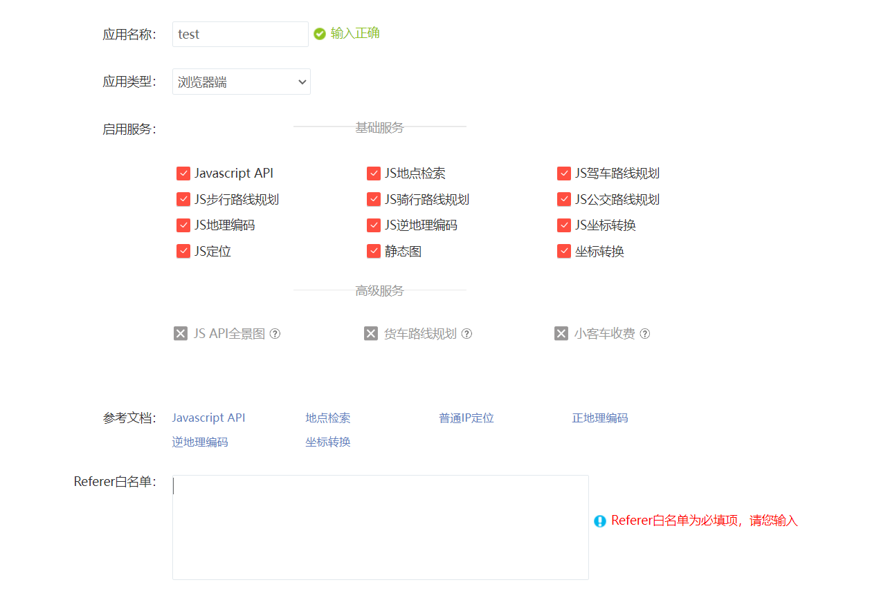Disable the JS逆地理编码 service checkbox

pyautogui.click(x=374, y=225)
